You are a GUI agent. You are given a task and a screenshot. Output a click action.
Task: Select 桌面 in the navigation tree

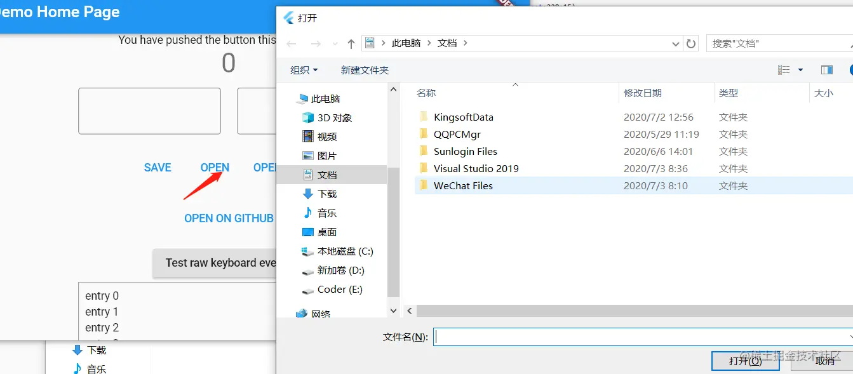[x=327, y=232]
